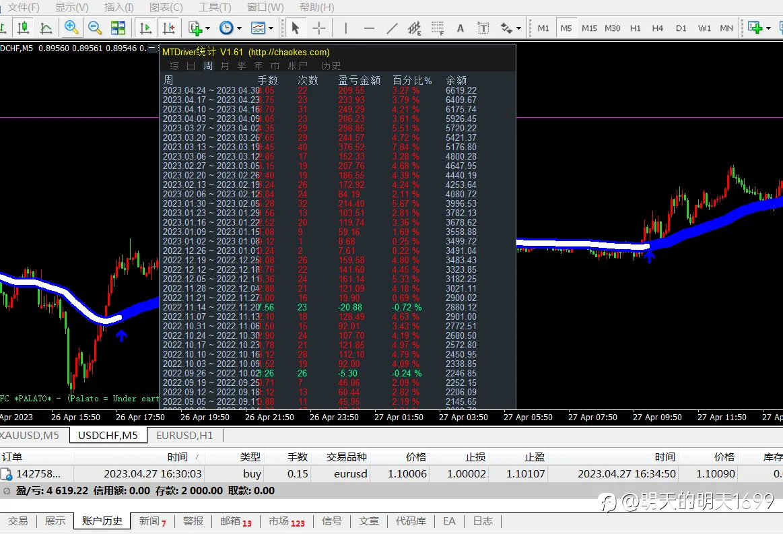Screen dimensions: 783x534
Task: Tile chart windows icon
Action: pyautogui.click(x=118, y=28)
